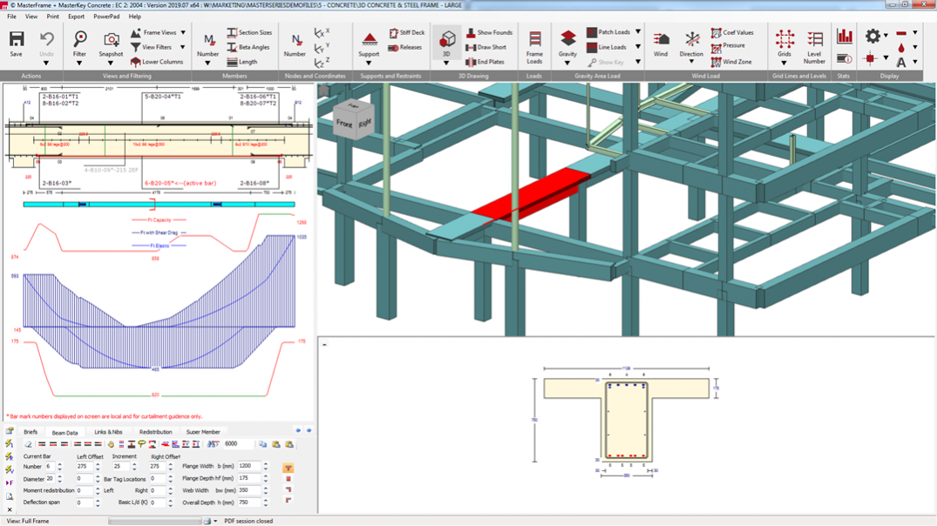This screenshot has width=937, height=526.
Task: Click the printer icon in status bar
Action: click(x=207, y=522)
